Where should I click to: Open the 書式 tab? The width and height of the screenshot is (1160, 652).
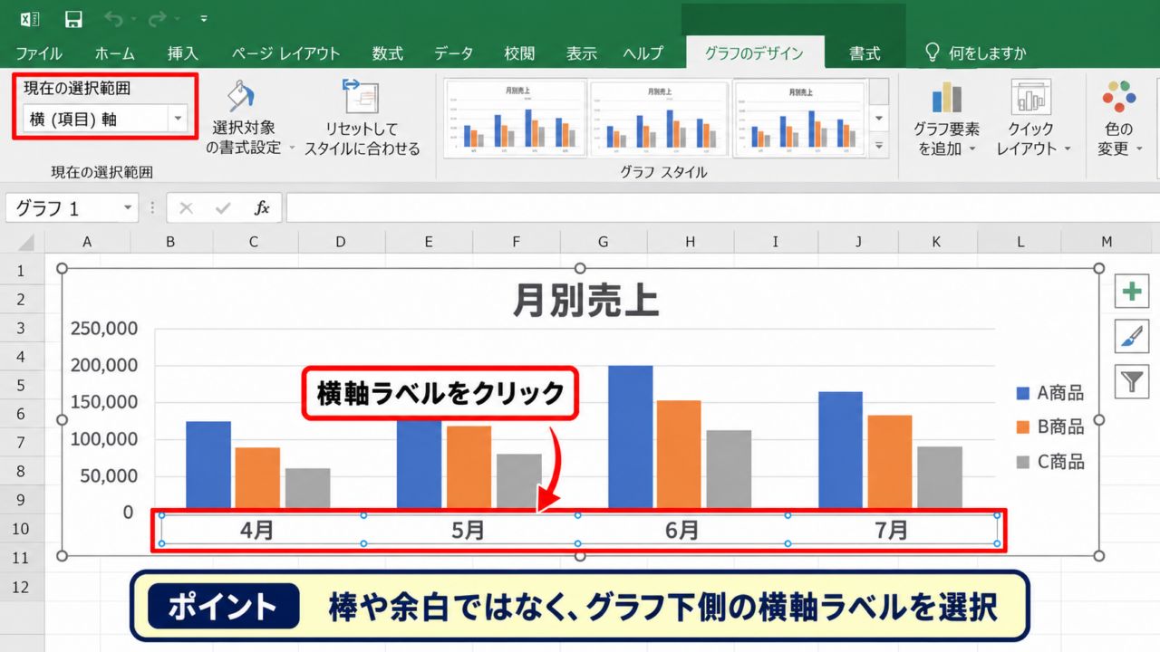[865, 53]
